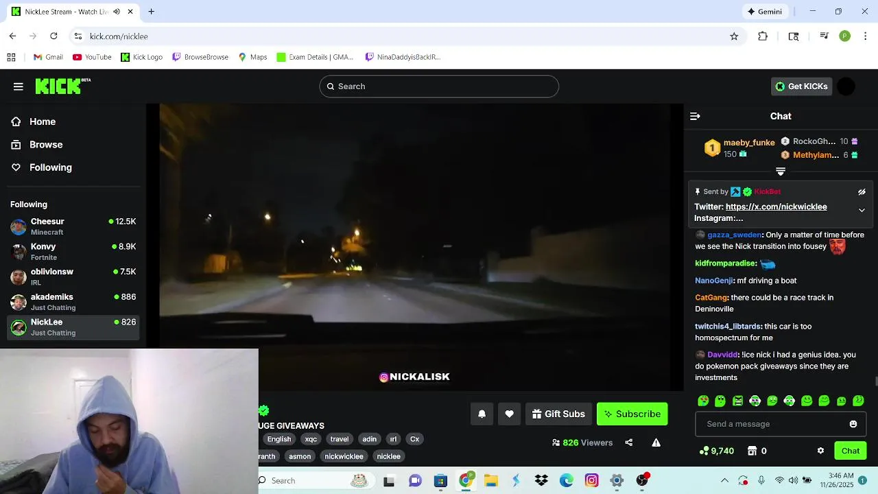The width and height of the screenshot is (878, 494).
Task: Open the Maps bookmark
Action: coord(252,57)
